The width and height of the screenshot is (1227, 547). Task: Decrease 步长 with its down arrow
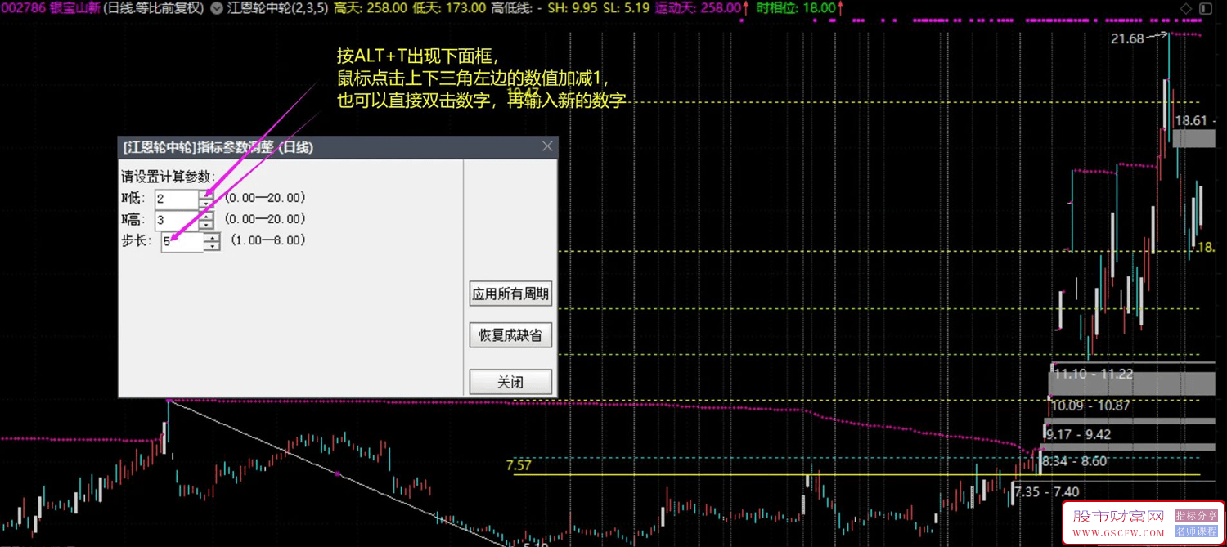pyautogui.click(x=213, y=246)
